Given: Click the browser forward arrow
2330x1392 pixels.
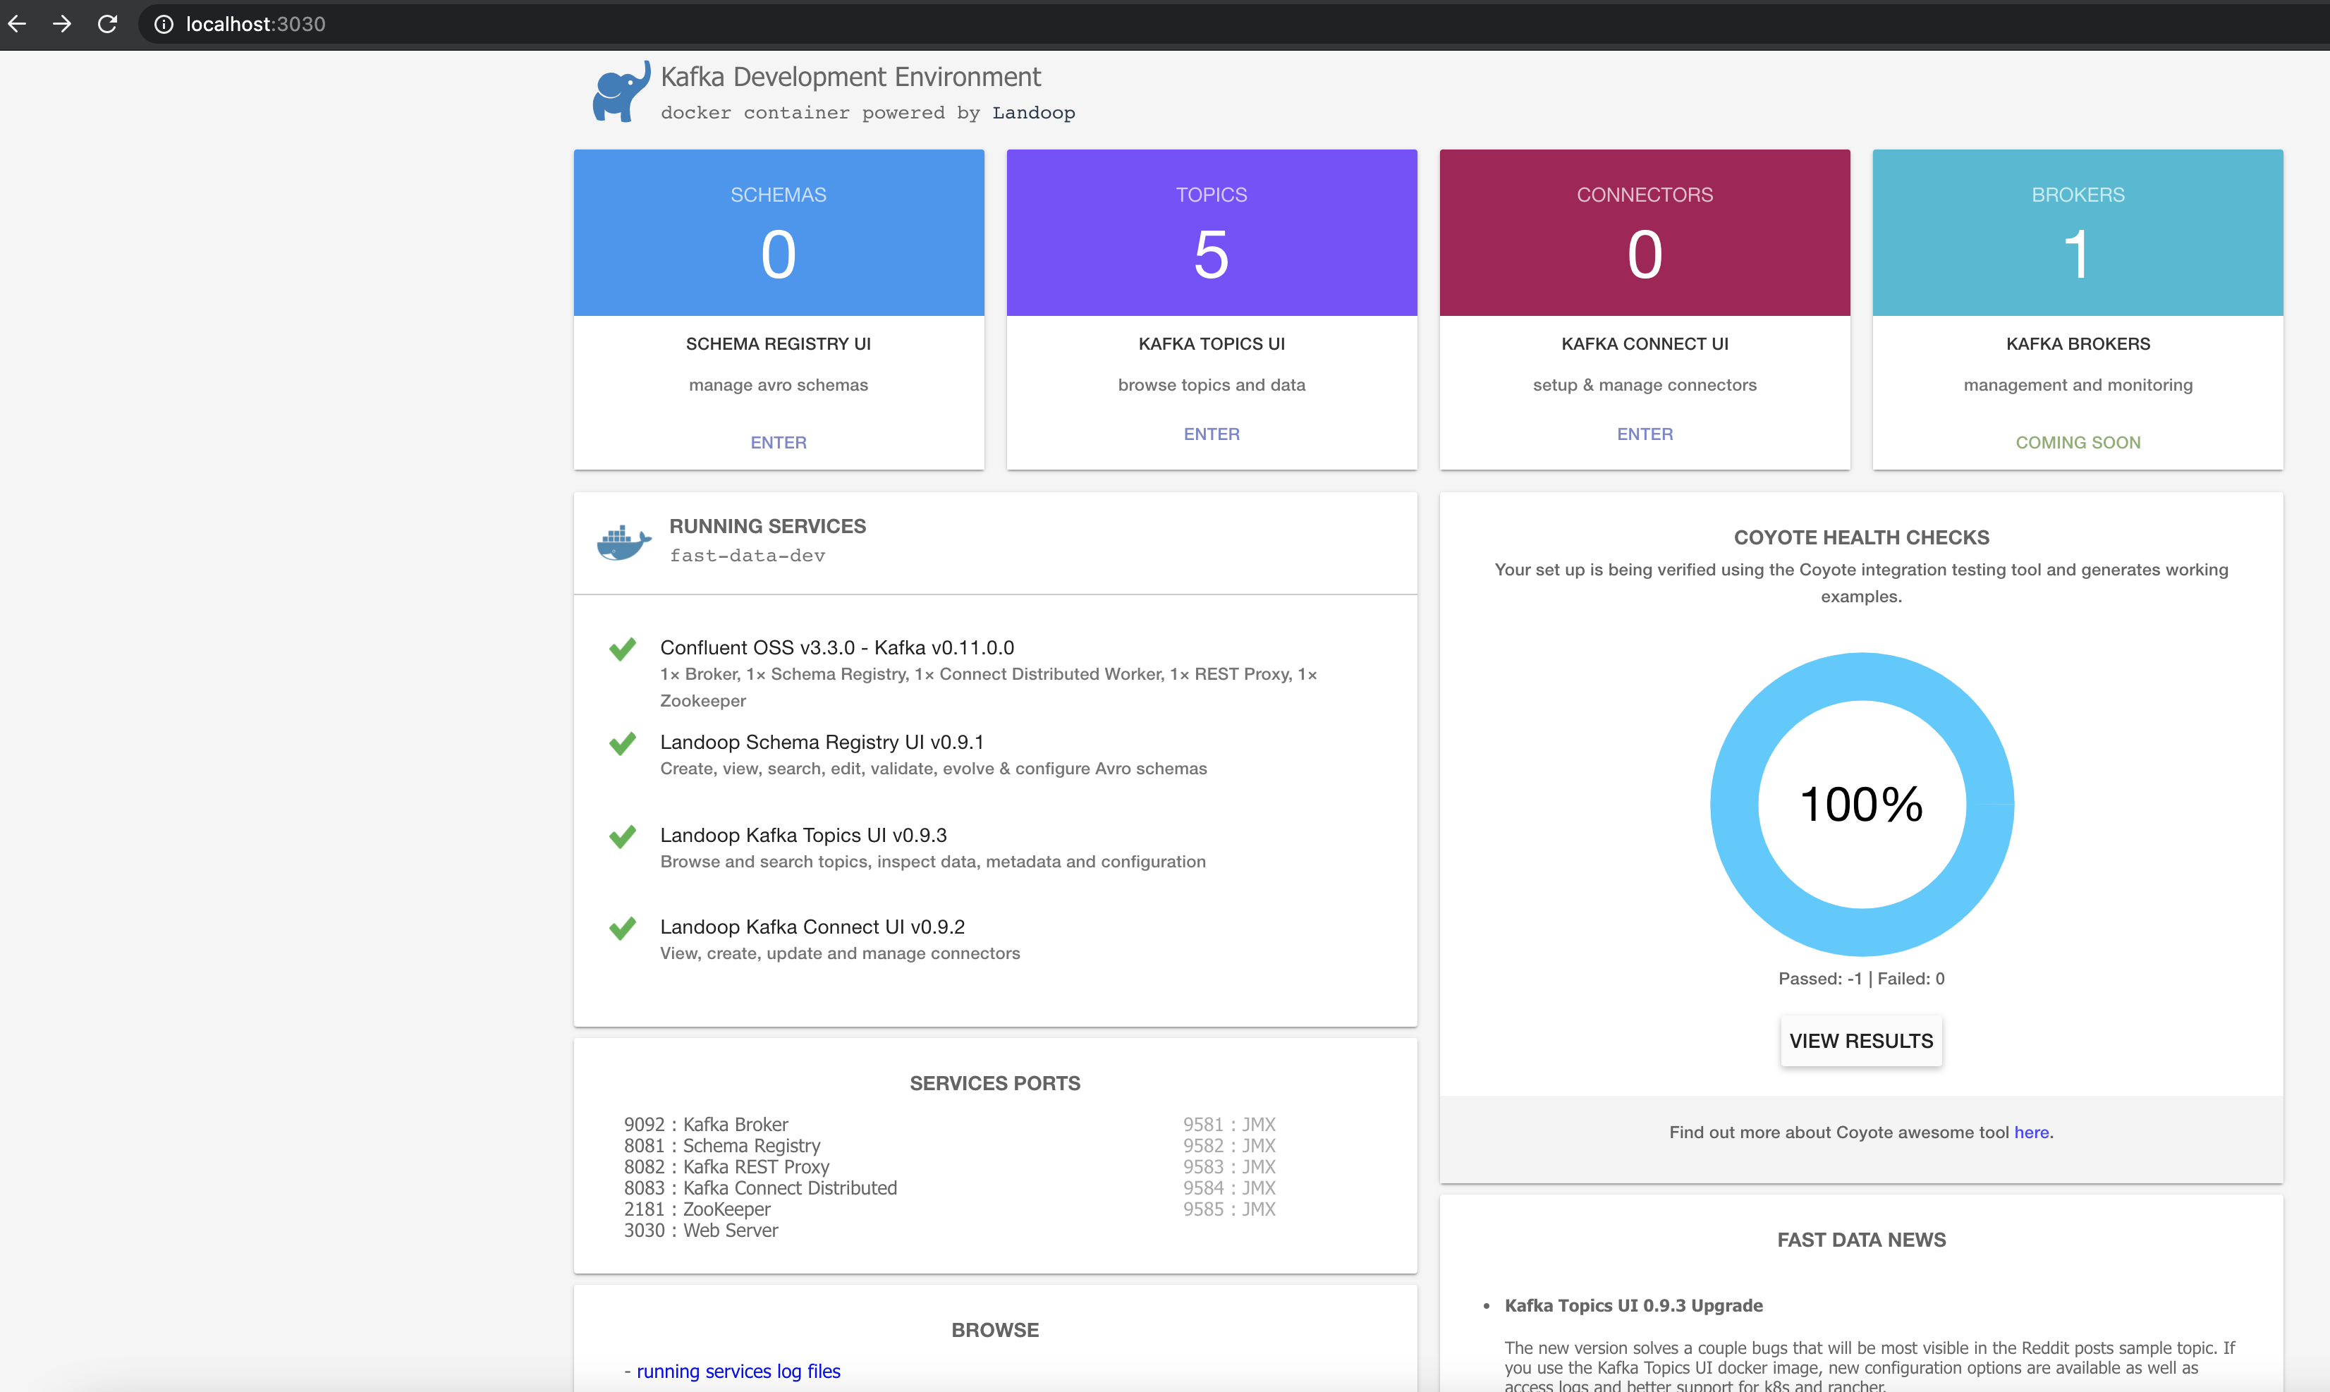Looking at the screenshot, I should coord(62,23).
